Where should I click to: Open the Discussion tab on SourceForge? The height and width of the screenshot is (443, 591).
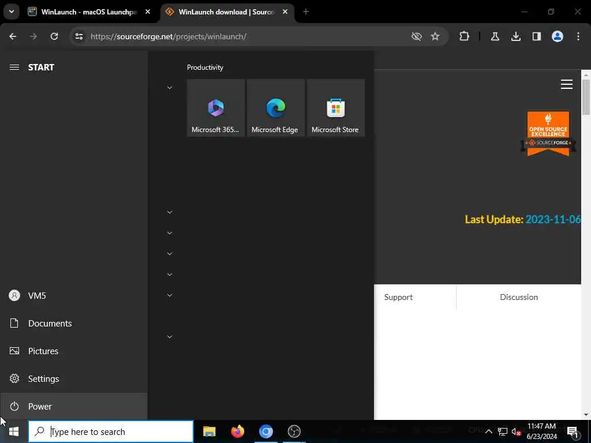(x=519, y=297)
